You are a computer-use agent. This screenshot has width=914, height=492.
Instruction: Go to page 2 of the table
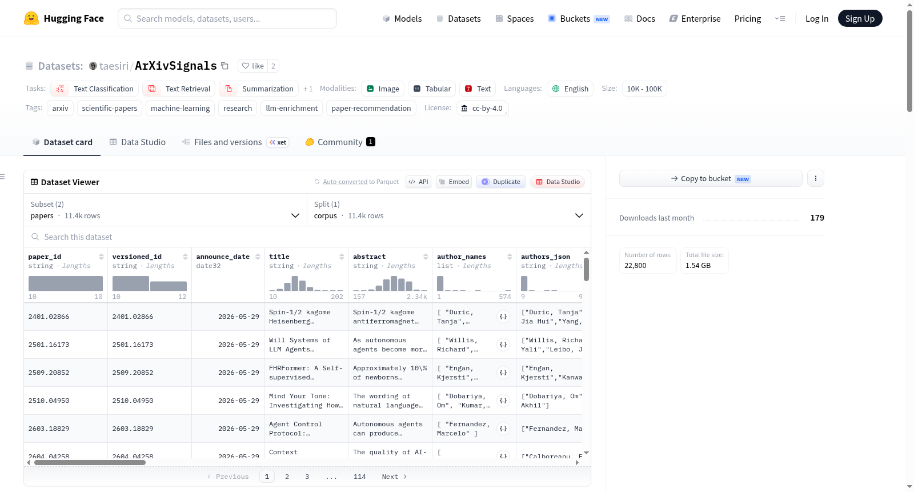(287, 477)
